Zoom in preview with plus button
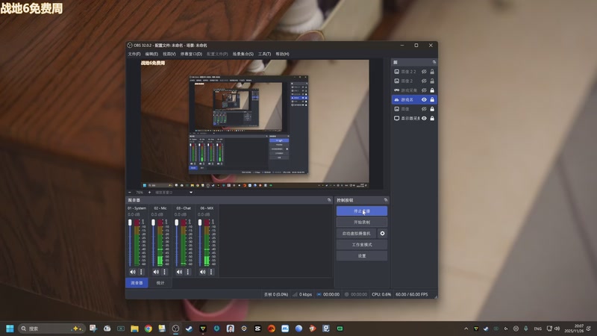This screenshot has width=597, height=336. click(149, 192)
